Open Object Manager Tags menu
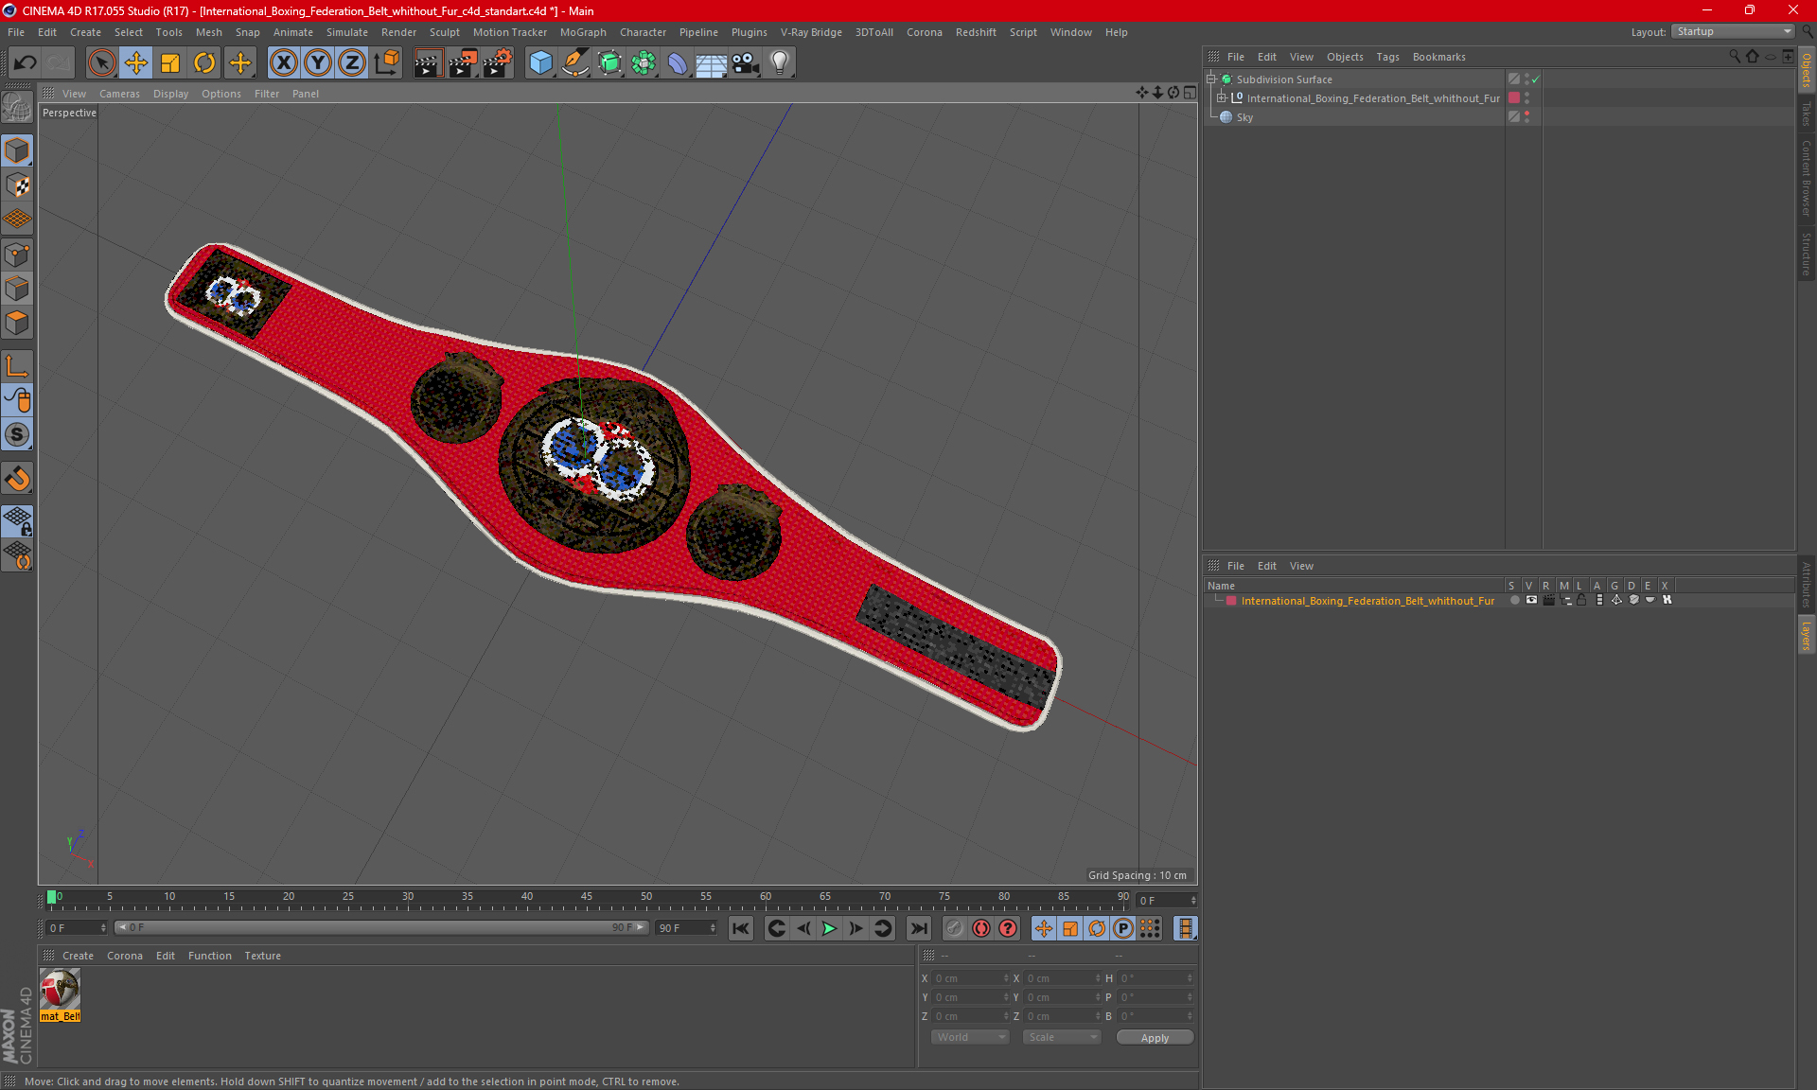This screenshot has width=1817, height=1090. pyautogui.click(x=1387, y=57)
